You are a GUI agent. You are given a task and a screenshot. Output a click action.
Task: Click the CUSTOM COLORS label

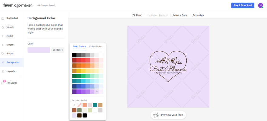tap(79, 100)
